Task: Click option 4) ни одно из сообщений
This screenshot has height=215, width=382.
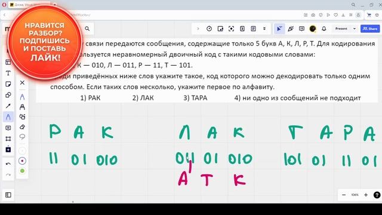Action: coord(297,98)
